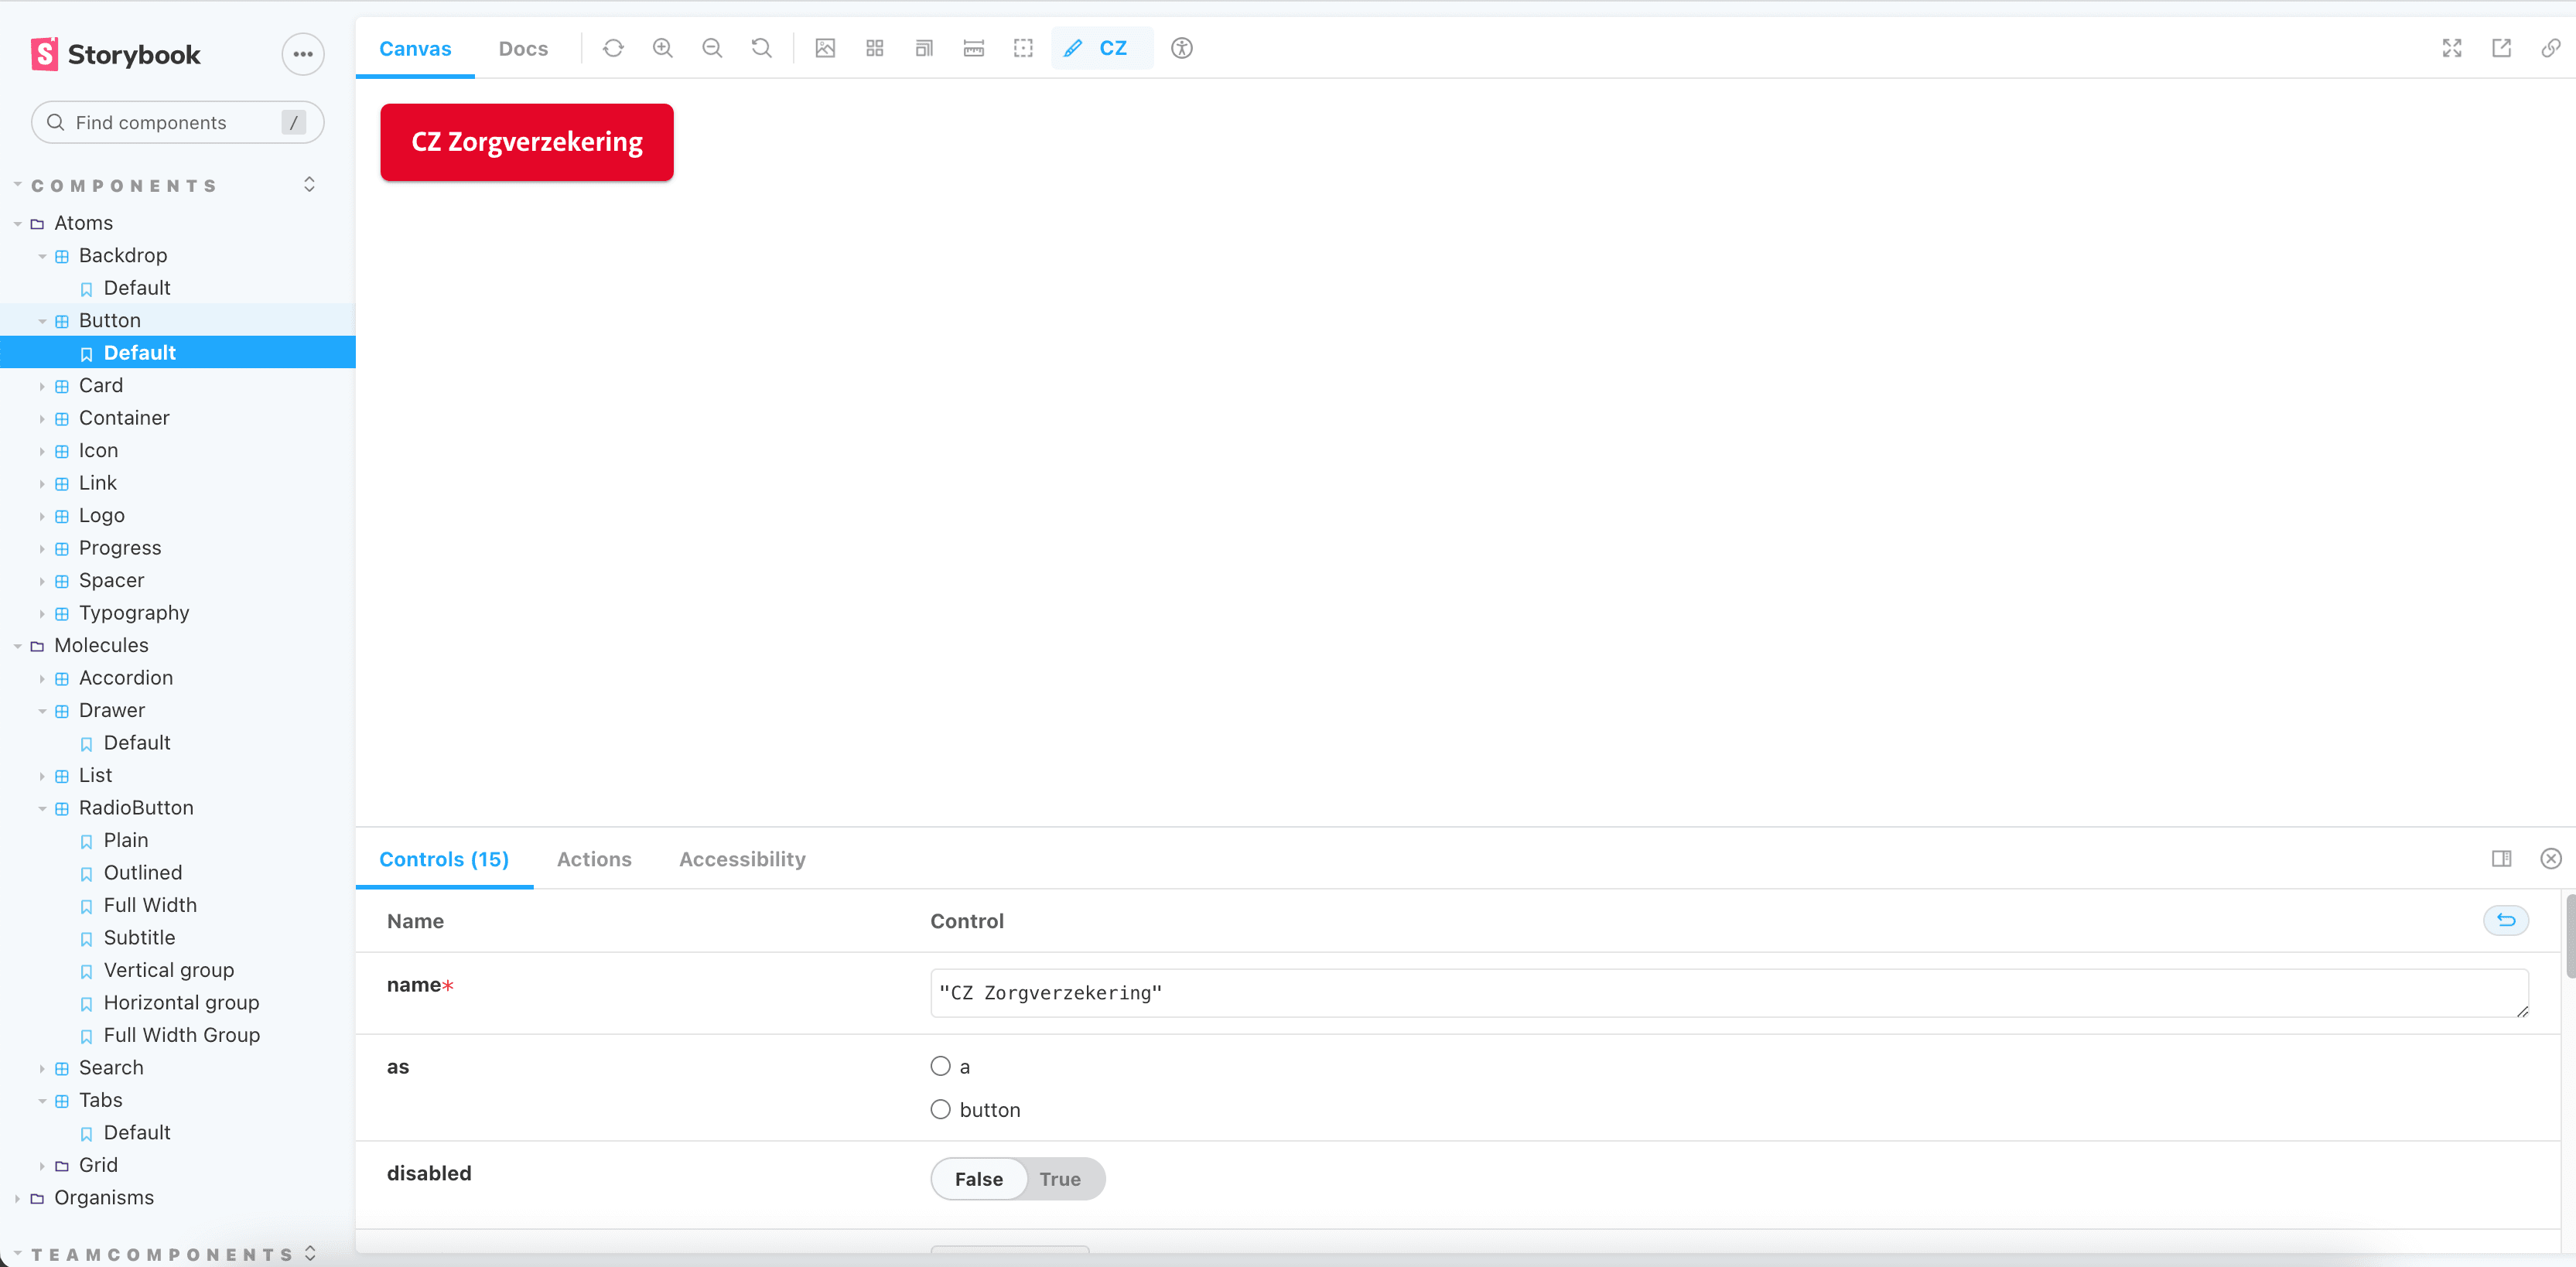
Task: Expand the Card component
Action: pyautogui.click(x=100, y=385)
